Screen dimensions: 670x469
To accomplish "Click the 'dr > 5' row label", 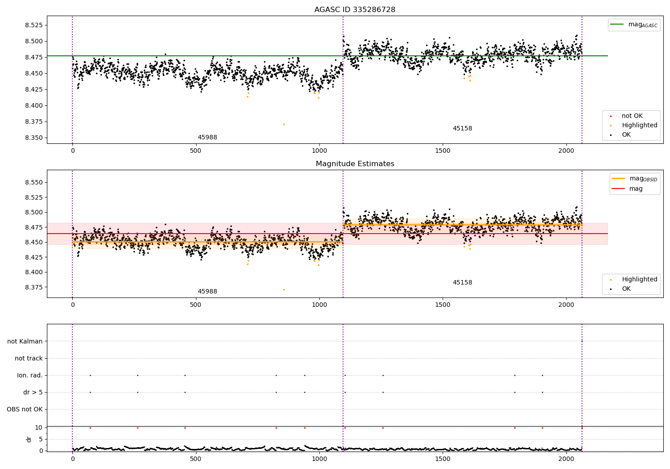I will click(33, 392).
